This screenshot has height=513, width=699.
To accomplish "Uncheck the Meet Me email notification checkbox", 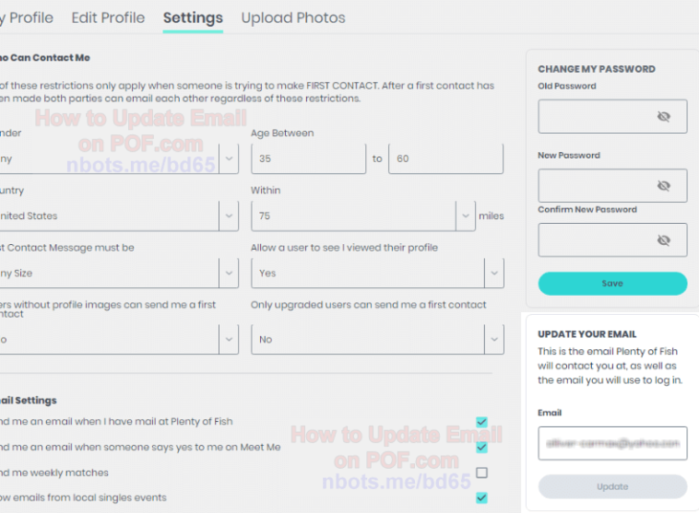I will (481, 448).
